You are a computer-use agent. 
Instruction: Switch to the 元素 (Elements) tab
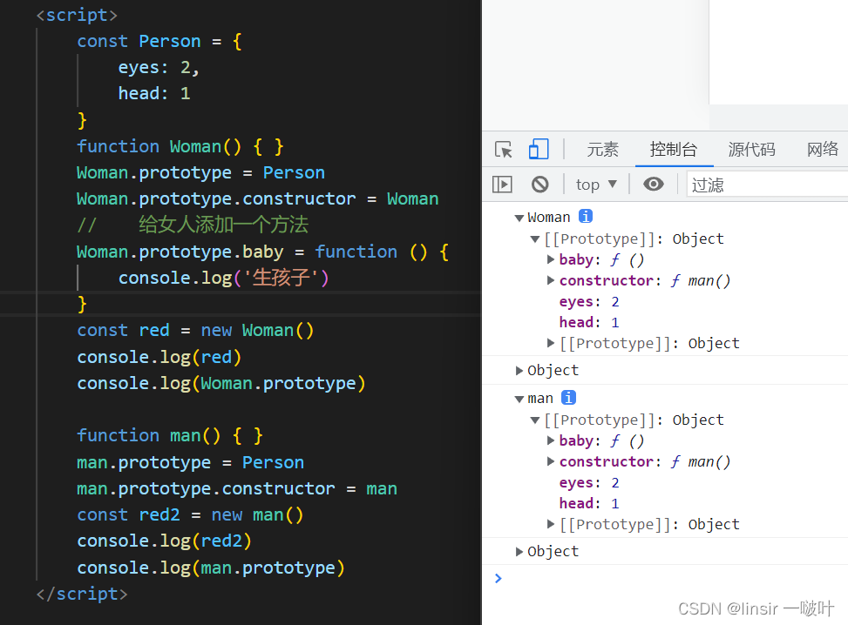pos(602,149)
